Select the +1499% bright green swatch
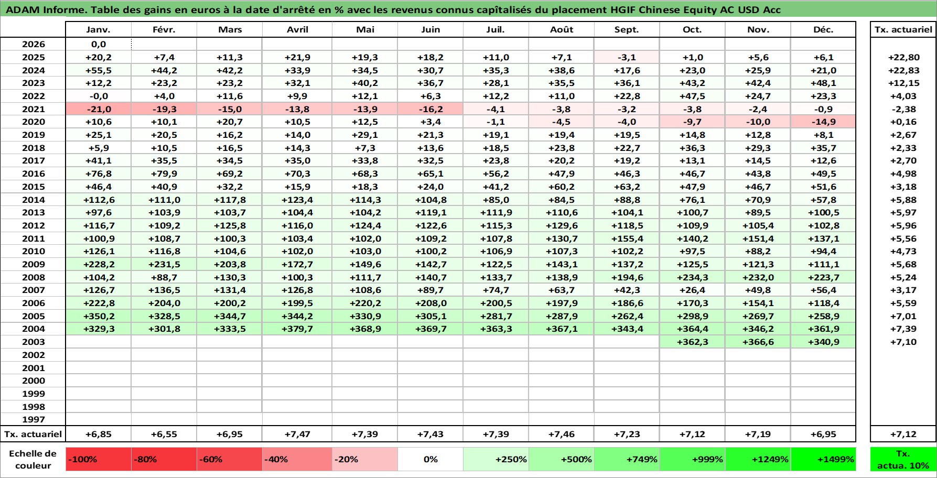This screenshot has height=478, width=937. tap(823, 459)
